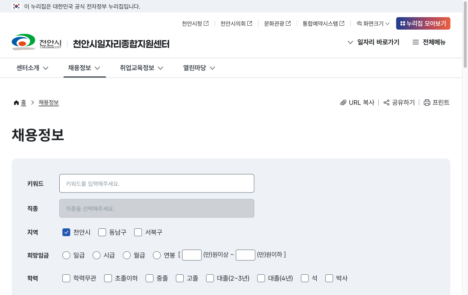Image resolution: width=468 pixels, height=295 pixels.
Task: Click the 채용정보 breadcrumb link
Action: coord(49,102)
